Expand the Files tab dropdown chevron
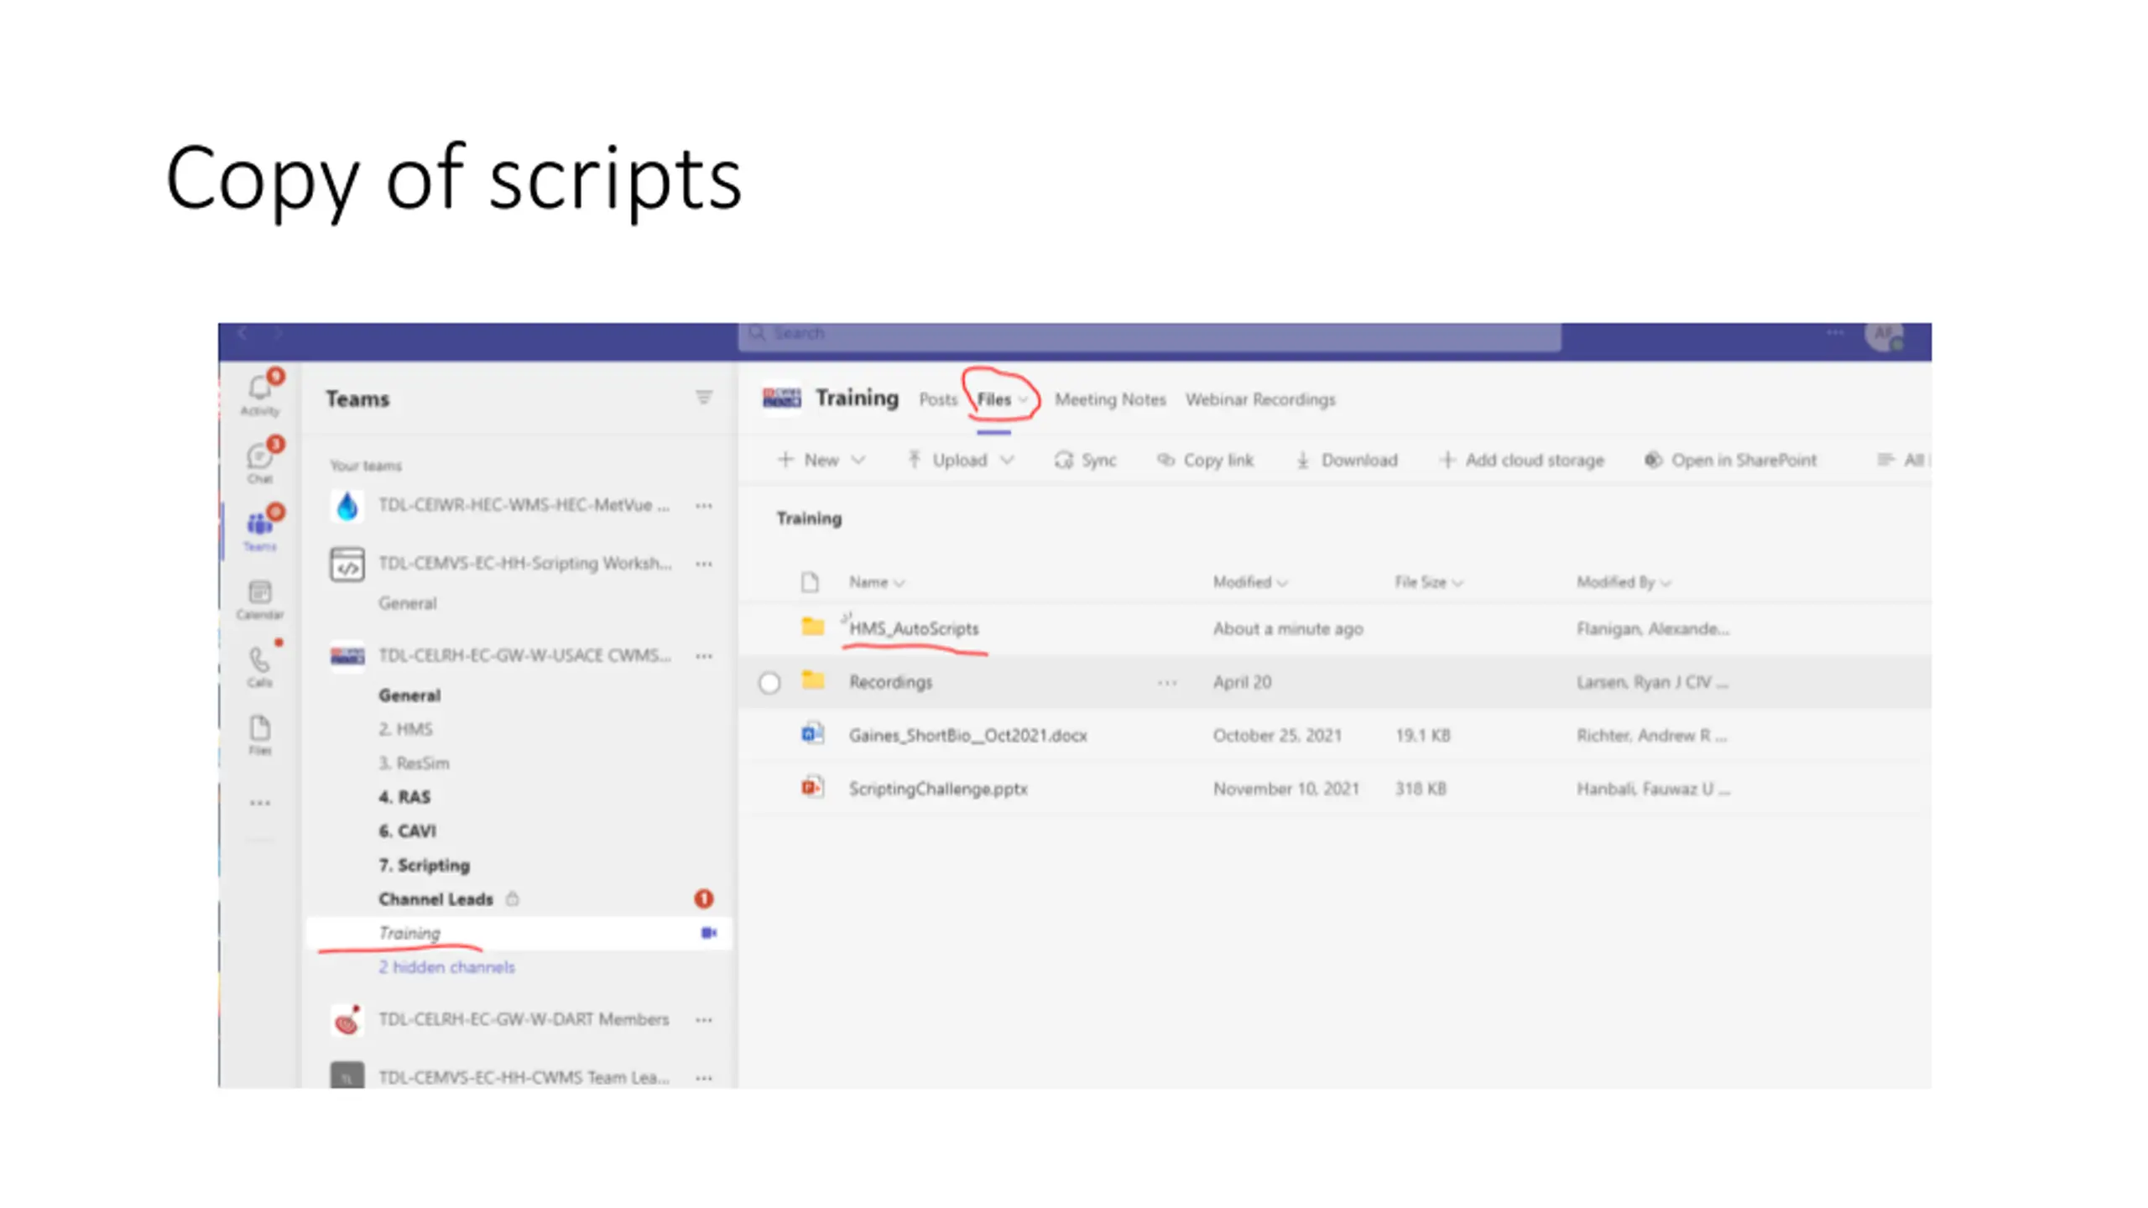The height and width of the screenshot is (1208, 2148). [x=1023, y=399]
